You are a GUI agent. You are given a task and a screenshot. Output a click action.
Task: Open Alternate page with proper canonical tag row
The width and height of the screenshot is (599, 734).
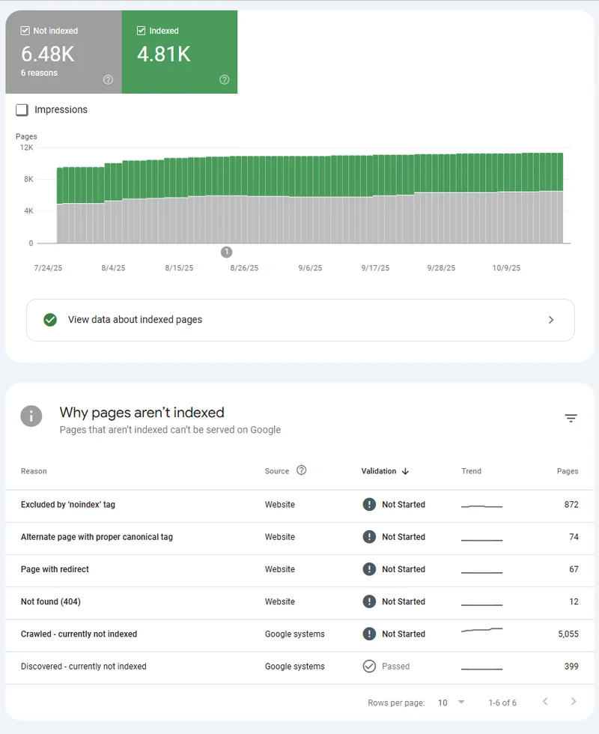click(x=299, y=539)
